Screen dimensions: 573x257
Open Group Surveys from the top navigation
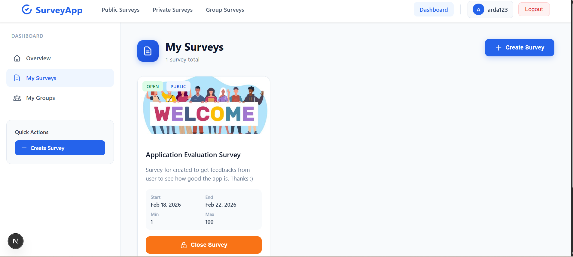pyautogui.click(x=225, y=10)
